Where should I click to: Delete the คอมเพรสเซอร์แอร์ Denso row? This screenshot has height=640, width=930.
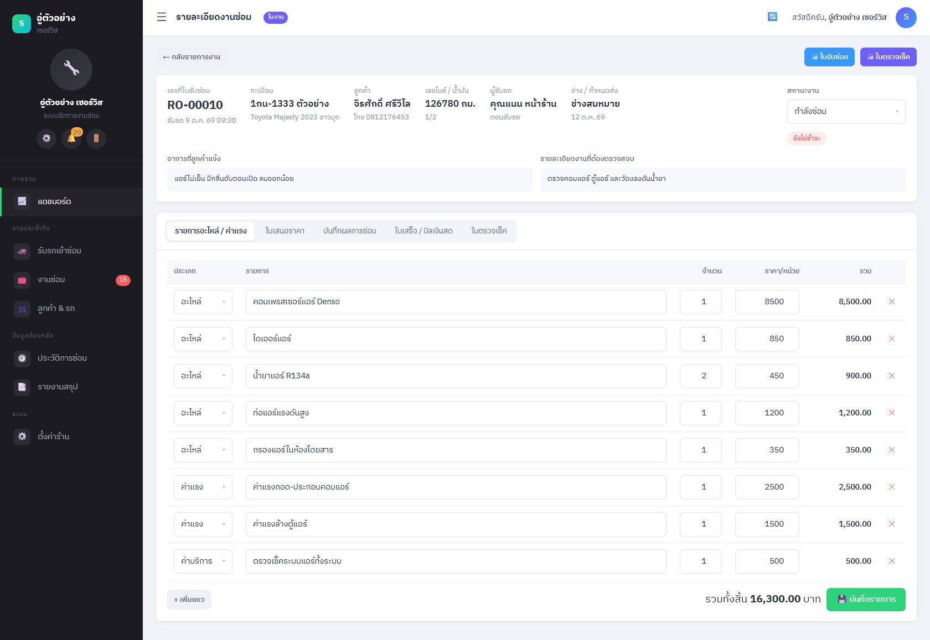pyautogui.click(x=891, y=302)
